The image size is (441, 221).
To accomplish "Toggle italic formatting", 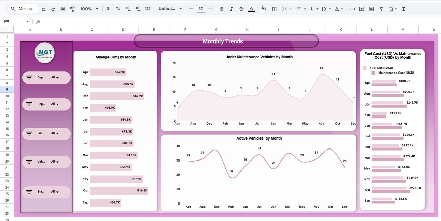I will point(232,9).
